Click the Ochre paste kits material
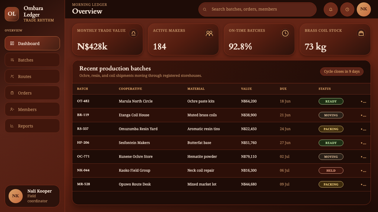The image size is (378, 212). (201, 101)
